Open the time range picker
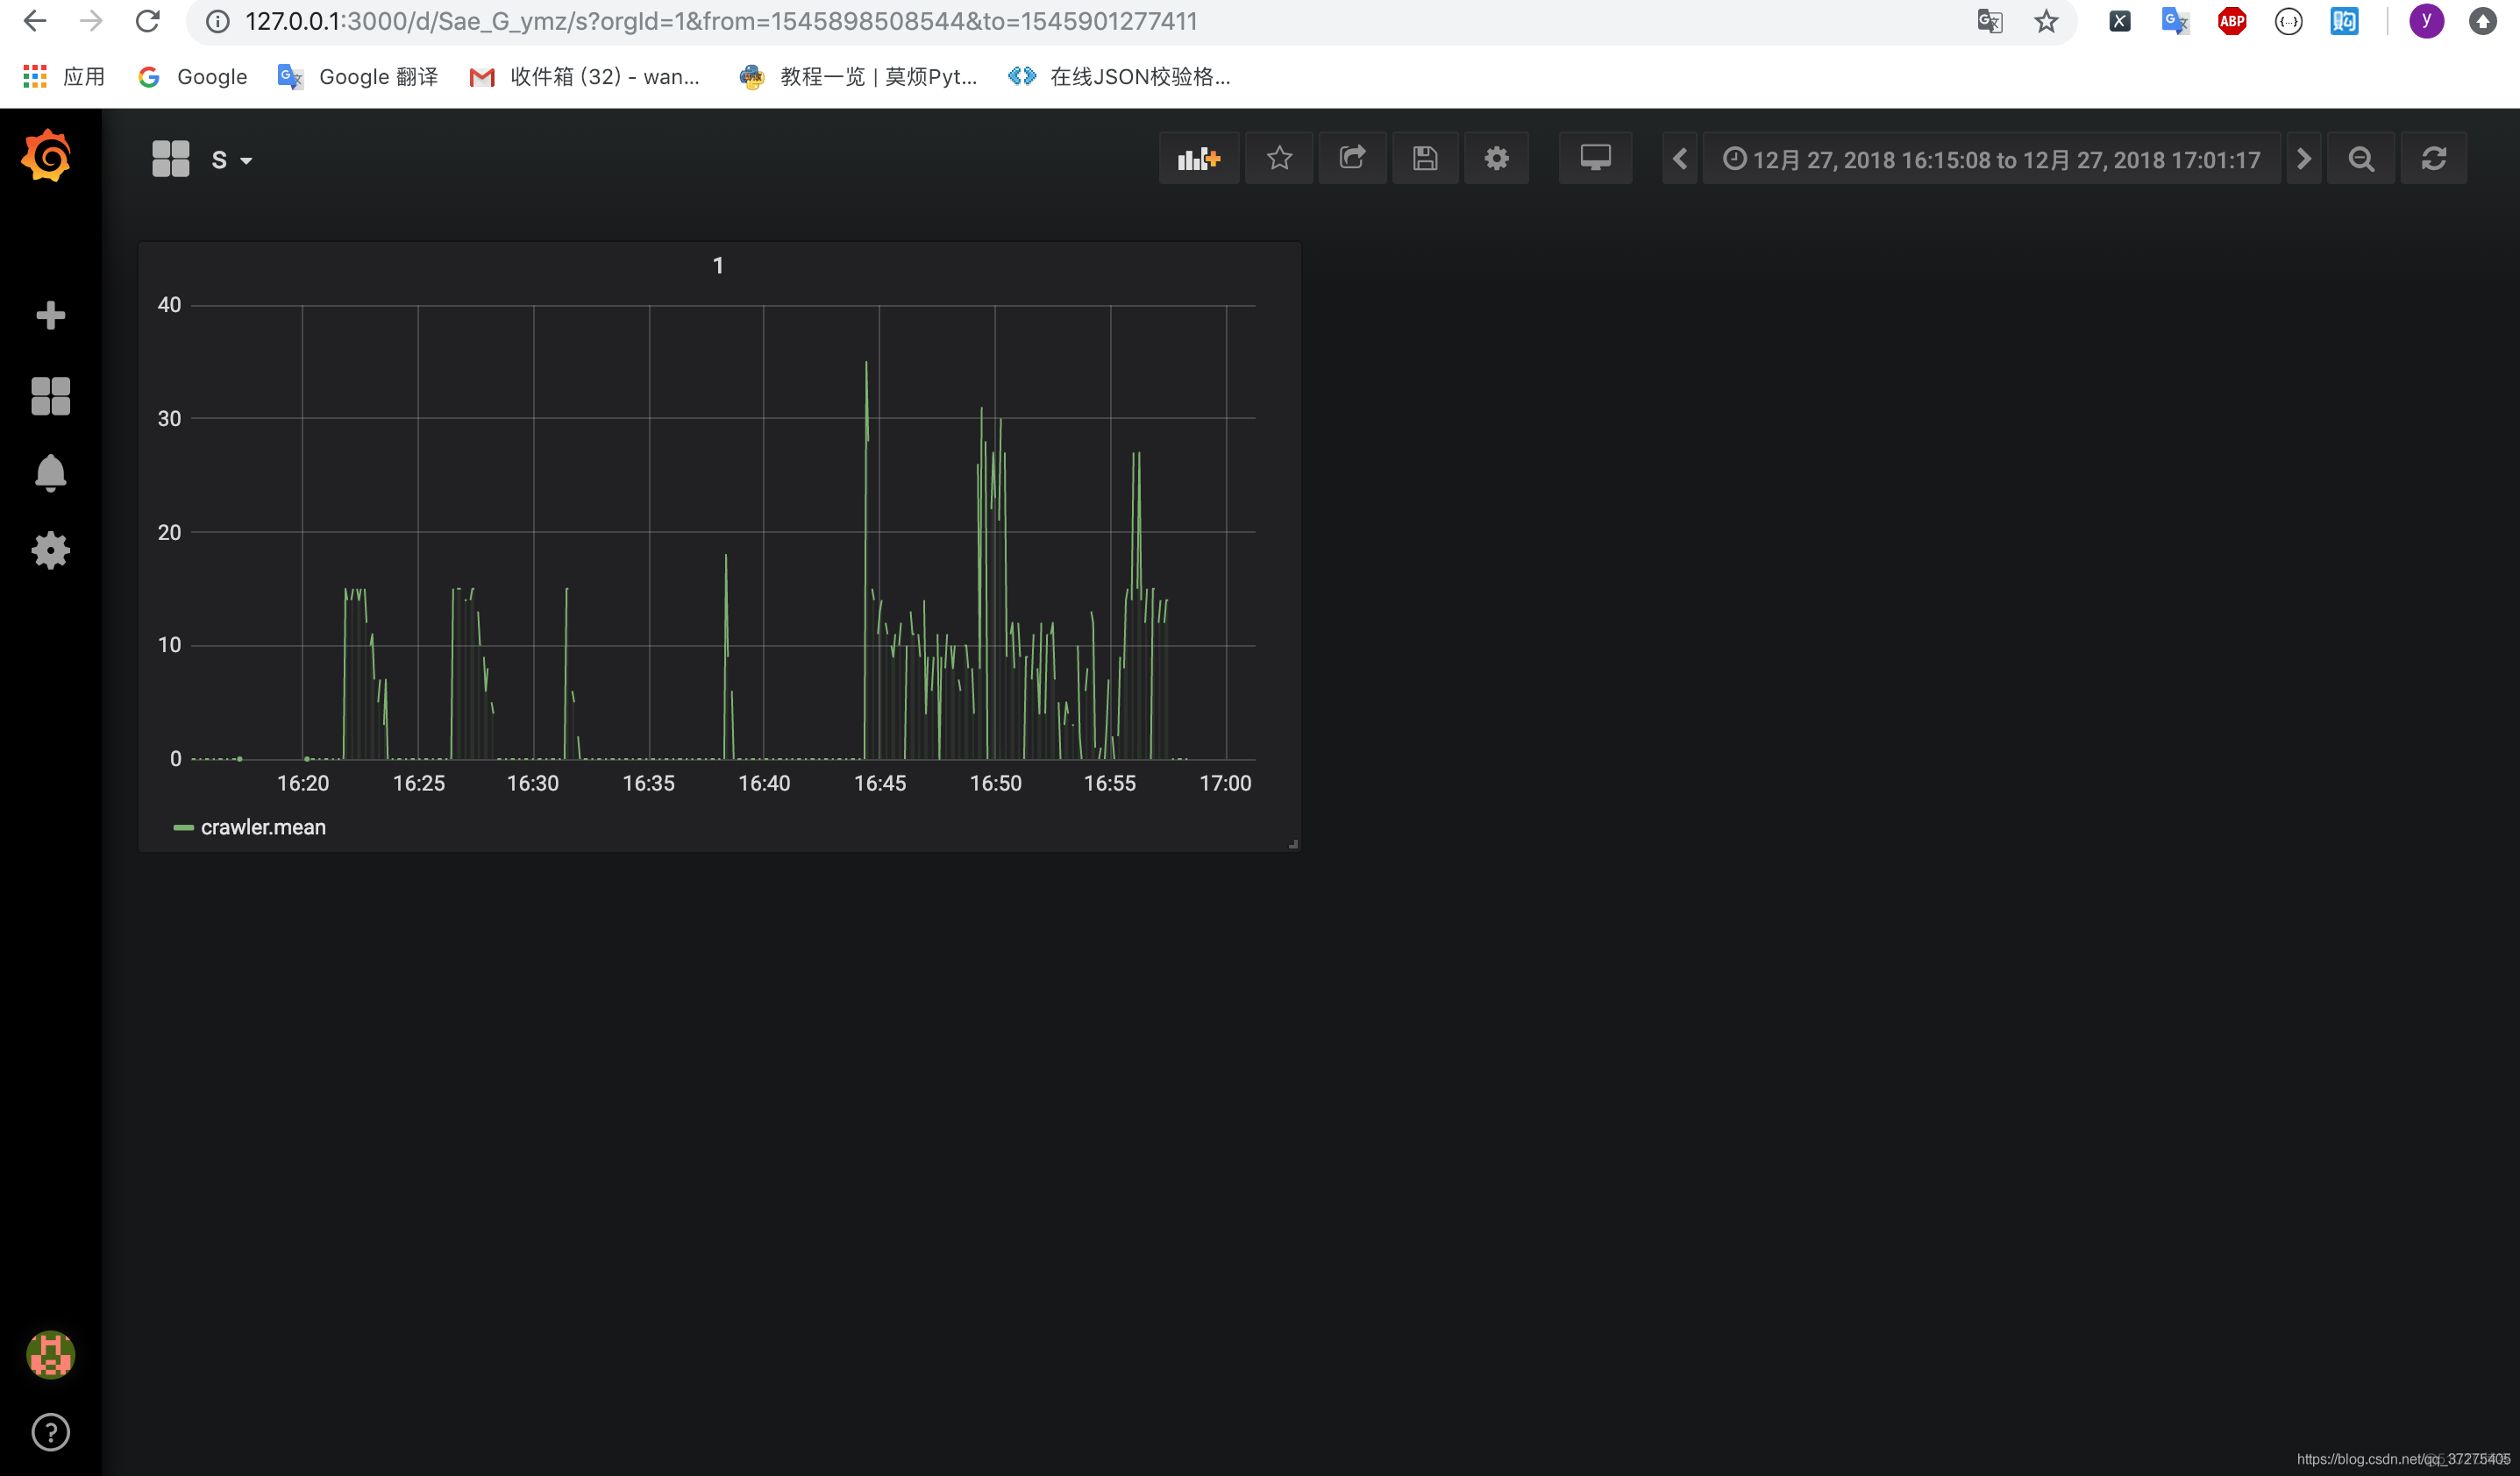This screenshot has width=2520, height=1476. coord(1991,159)
